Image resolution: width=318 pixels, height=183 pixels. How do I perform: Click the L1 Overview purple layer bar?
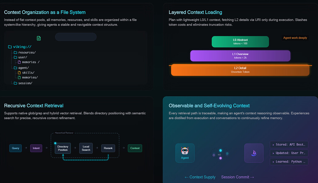pyautogui.click(x=240, y=56)
